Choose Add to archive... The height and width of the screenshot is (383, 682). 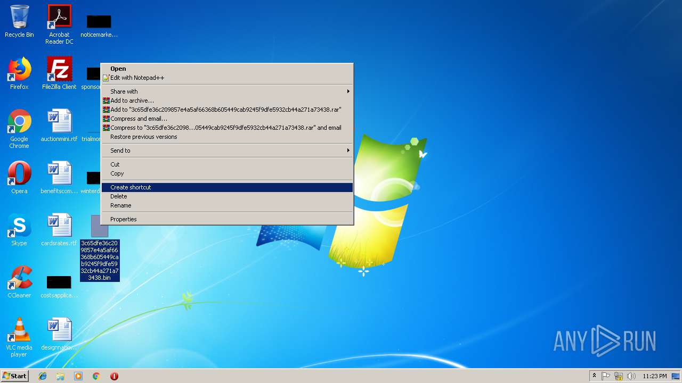[x=227, y=101]
